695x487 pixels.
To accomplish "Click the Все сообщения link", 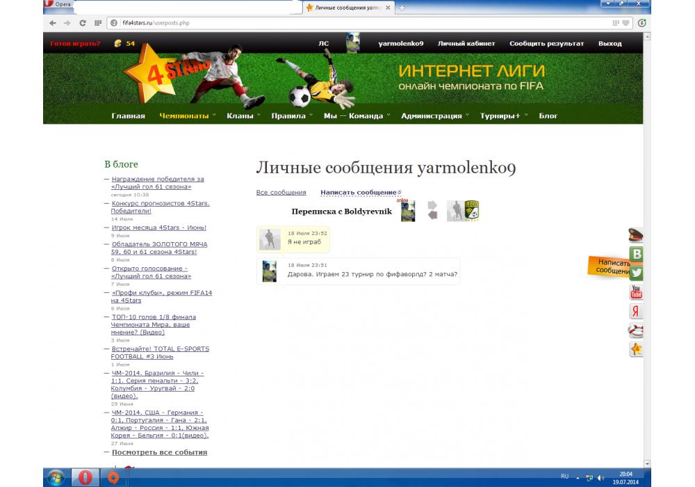I will click(x=281, y=193).
